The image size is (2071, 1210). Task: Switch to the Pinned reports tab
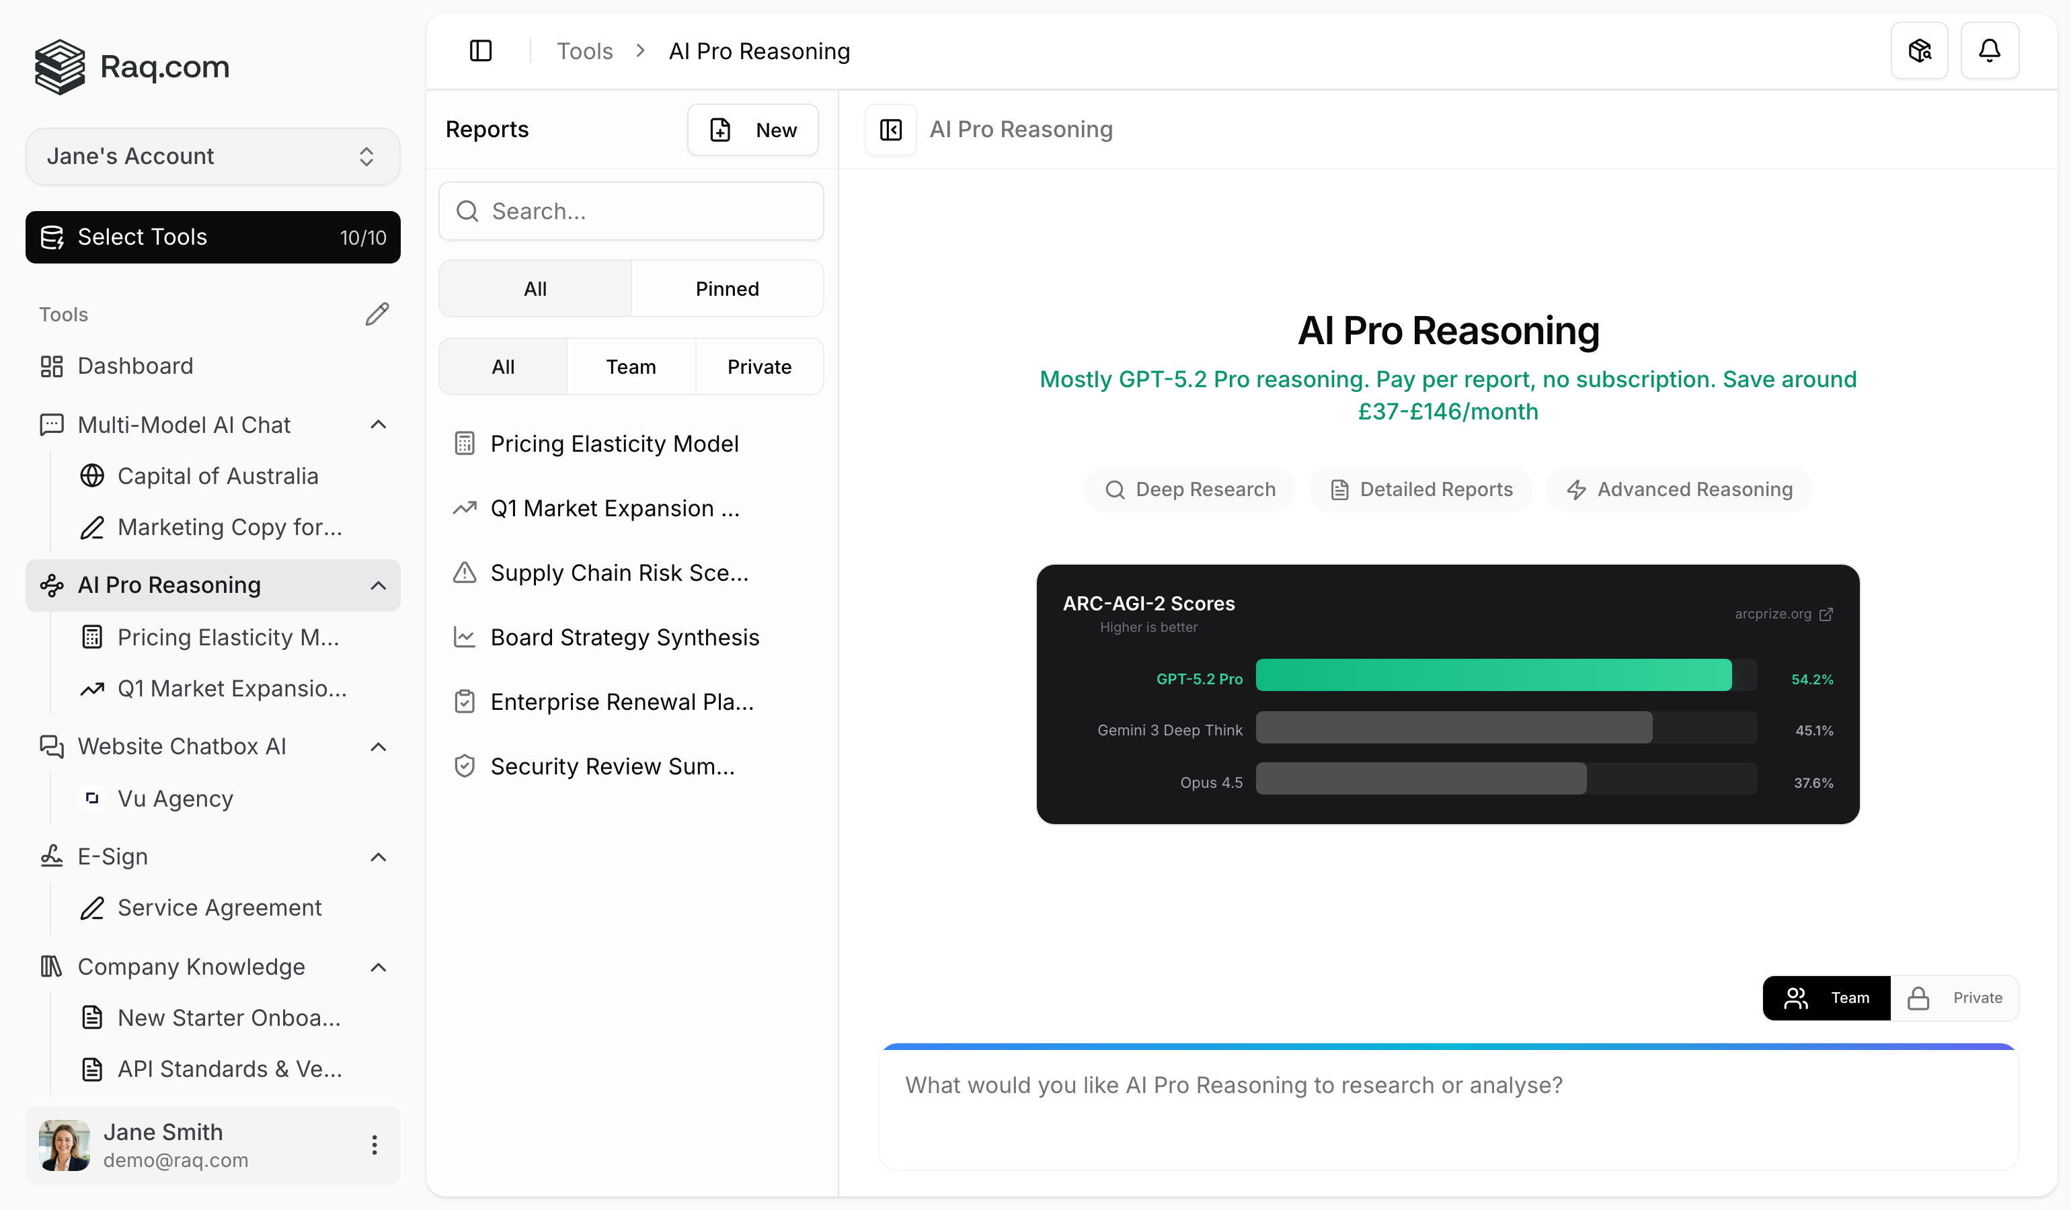point(726,289)
